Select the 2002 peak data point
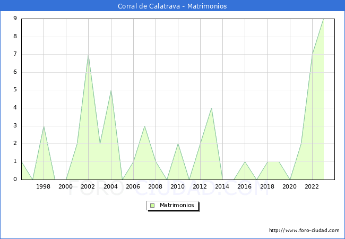Image resolution: width=345 pixels, height=239 pixels. coord(88,55)
